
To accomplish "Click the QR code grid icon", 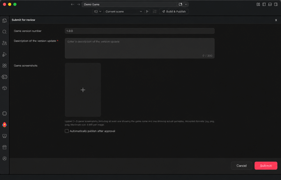I will 155,11.
